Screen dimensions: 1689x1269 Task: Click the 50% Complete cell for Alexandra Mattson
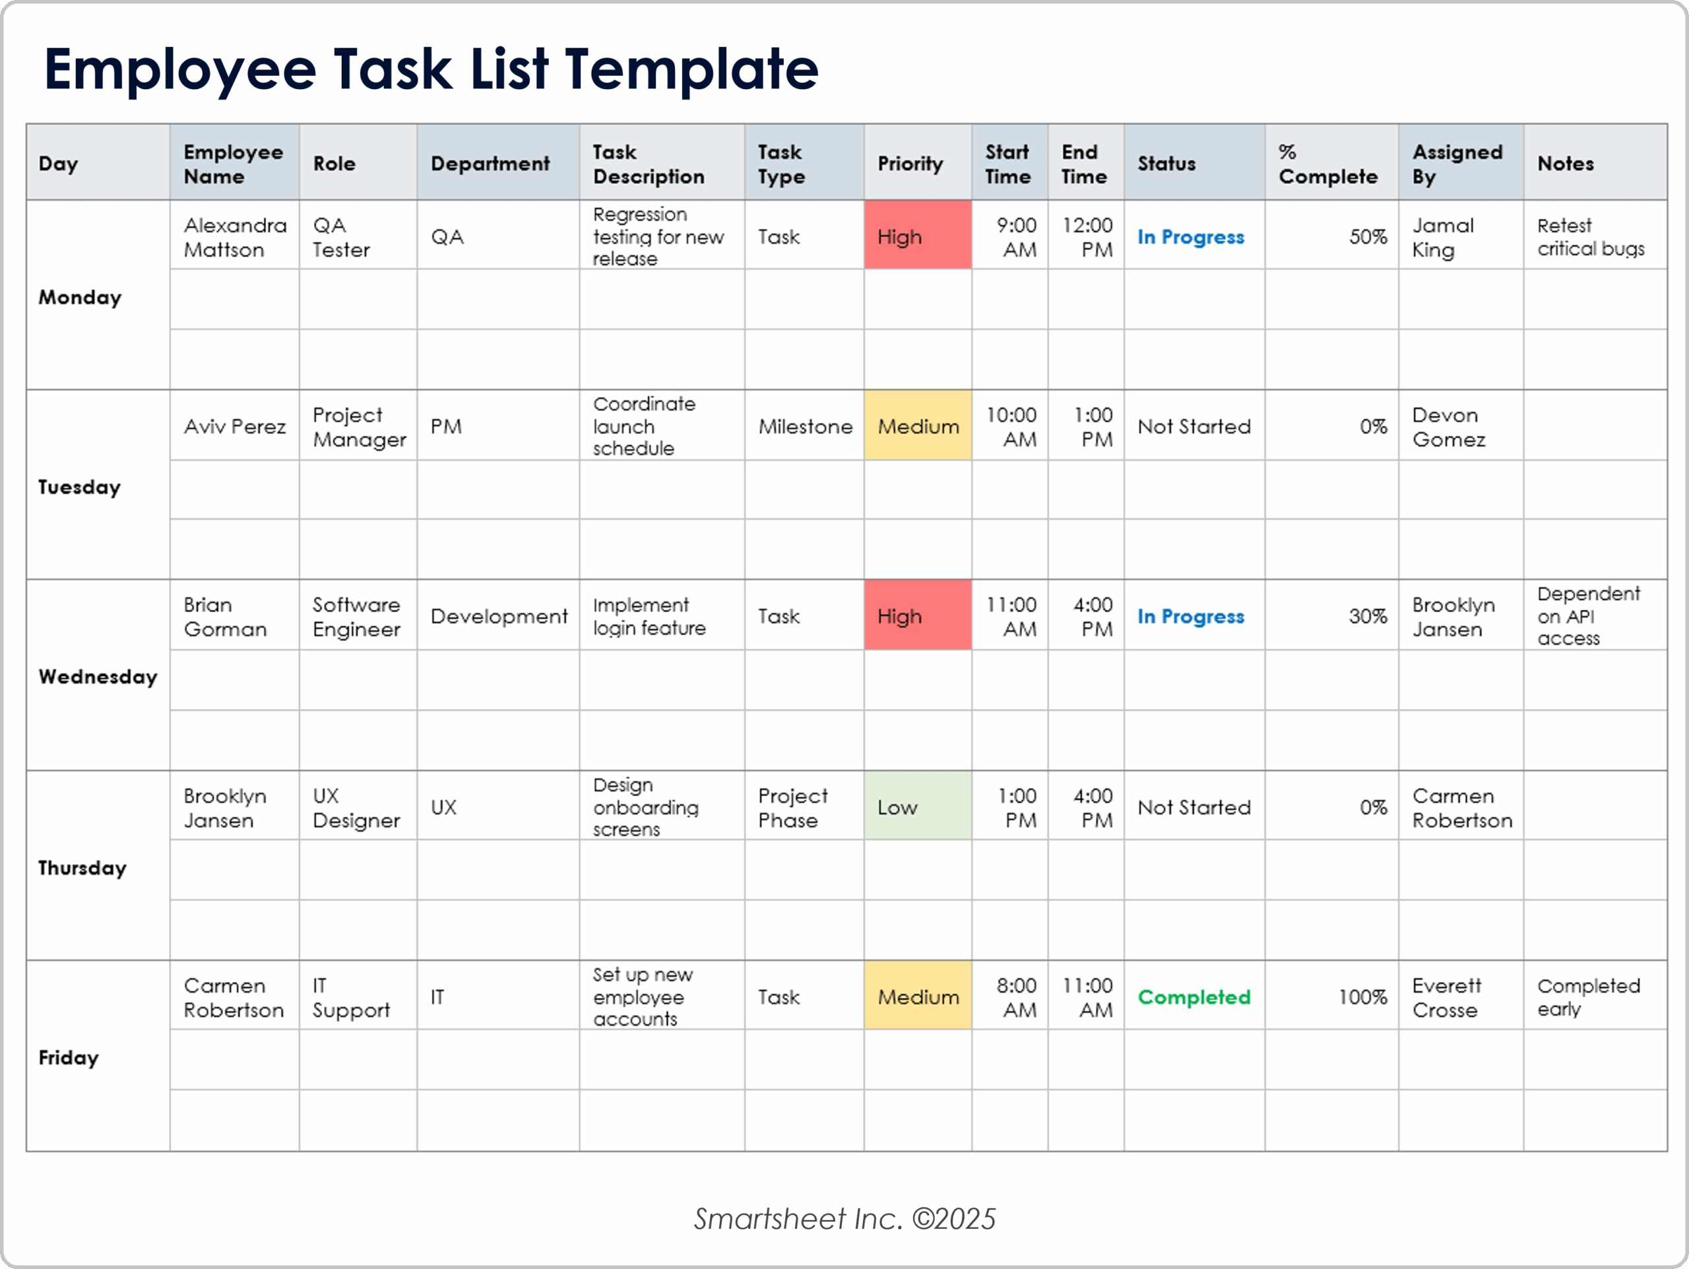[x=1368, y=237]
